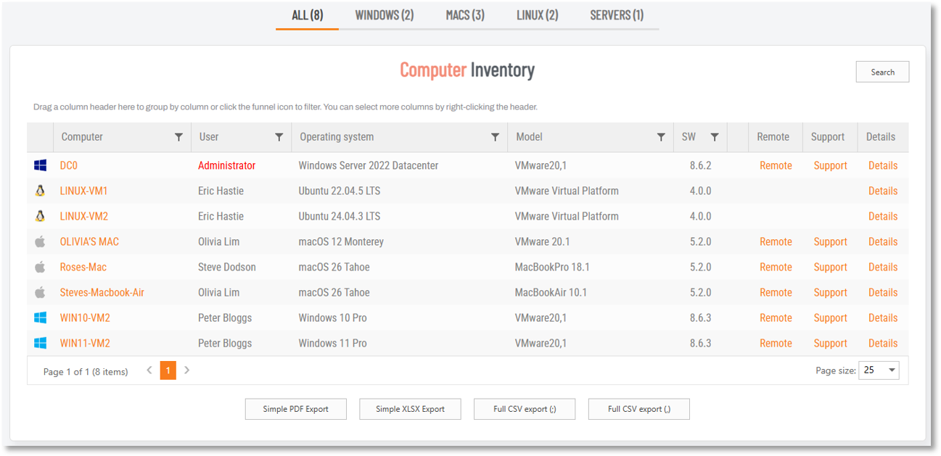Open the User column filter funnel
The height and width of the screenshot is (456, 941).
279,137
